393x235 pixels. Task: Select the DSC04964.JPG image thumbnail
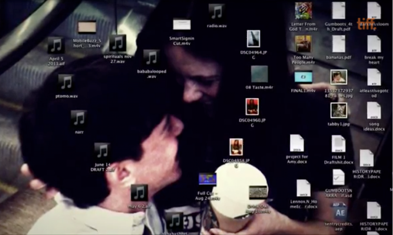(253, 38)
